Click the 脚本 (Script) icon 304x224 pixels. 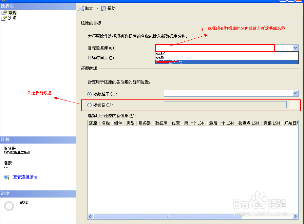(x=81, y=8)
